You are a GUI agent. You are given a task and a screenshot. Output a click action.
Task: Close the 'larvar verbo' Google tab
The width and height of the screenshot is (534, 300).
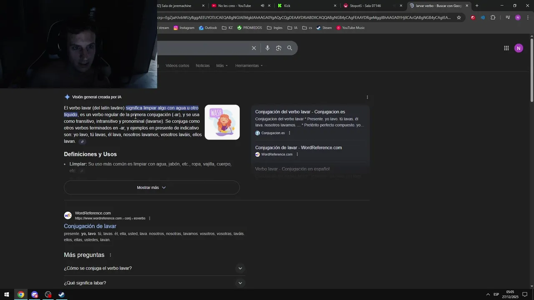(467, 5)
